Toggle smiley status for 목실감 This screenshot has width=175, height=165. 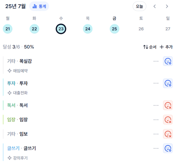click(x=168, y=61)
